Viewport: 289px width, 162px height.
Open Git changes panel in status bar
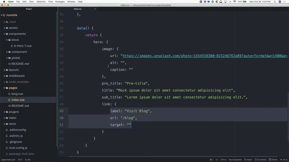click(284, 160)
